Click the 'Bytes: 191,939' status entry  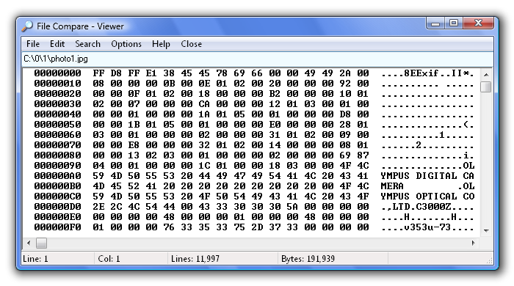point(308,259)
